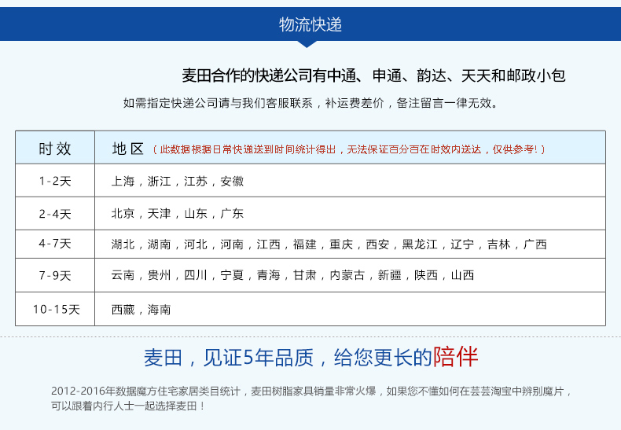Click the 时效 table header cell
Screen dimensions: 621x430
pyautogui.click(x=55, y=148)
